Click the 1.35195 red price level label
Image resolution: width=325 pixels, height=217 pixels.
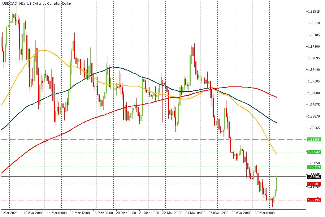tap(314, 200)
